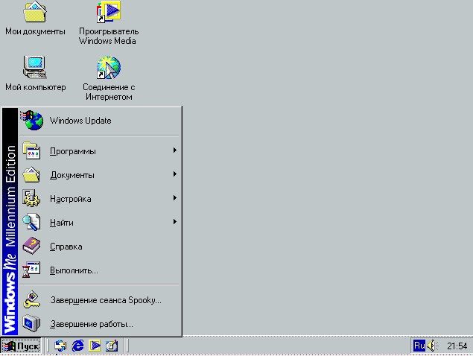Viewport: 473px width, 356px height.
Task: Open the Найти menu item
Action: (x=100, y=222)
